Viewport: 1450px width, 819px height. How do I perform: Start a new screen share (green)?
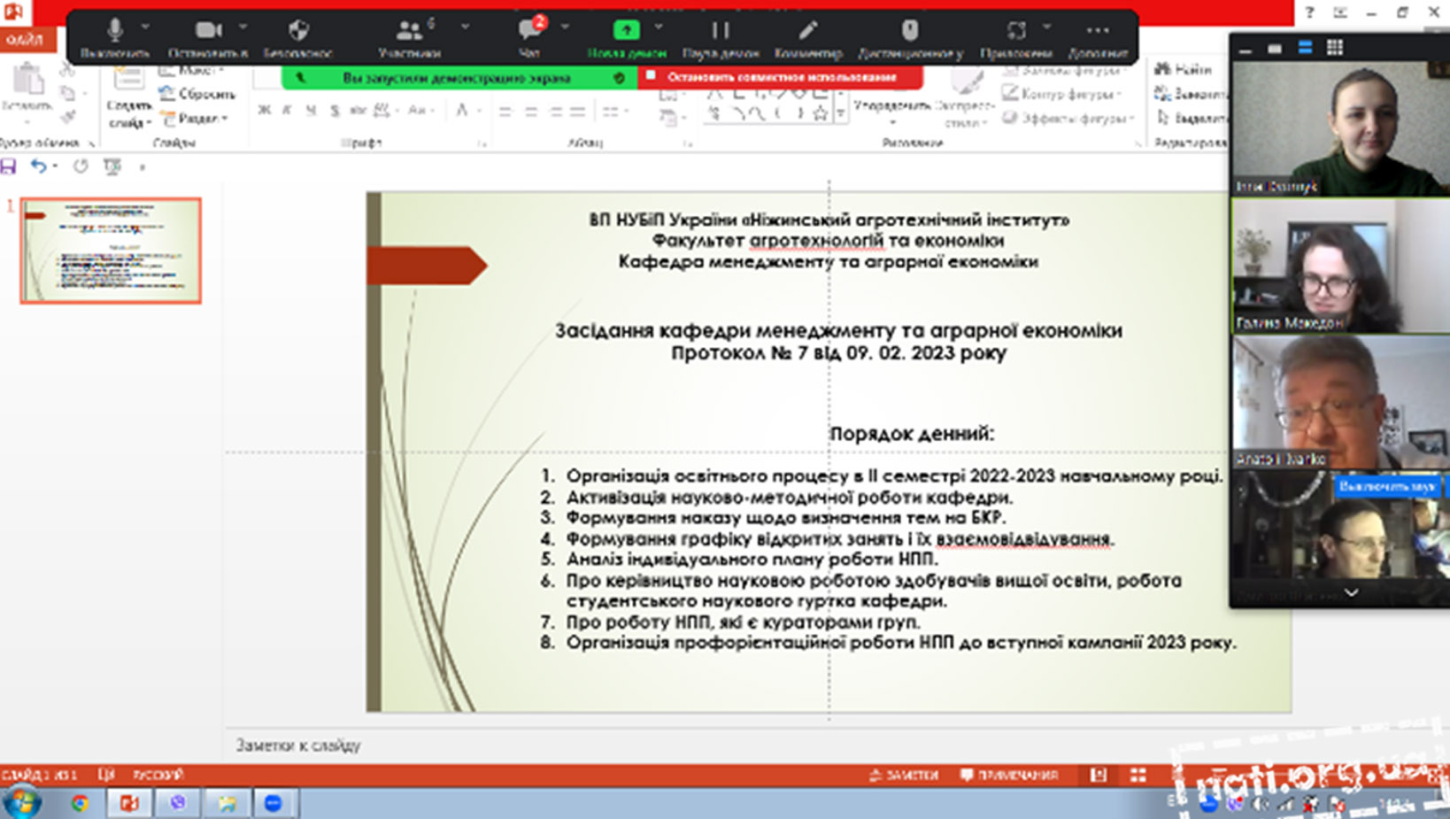pyautogui.click(x=627, y=37)
